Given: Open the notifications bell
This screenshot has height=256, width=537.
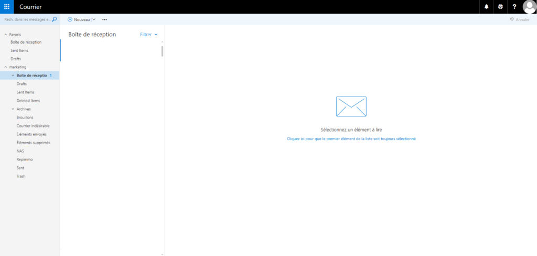Looking at the screenshot, I should [x=486, y=7].
